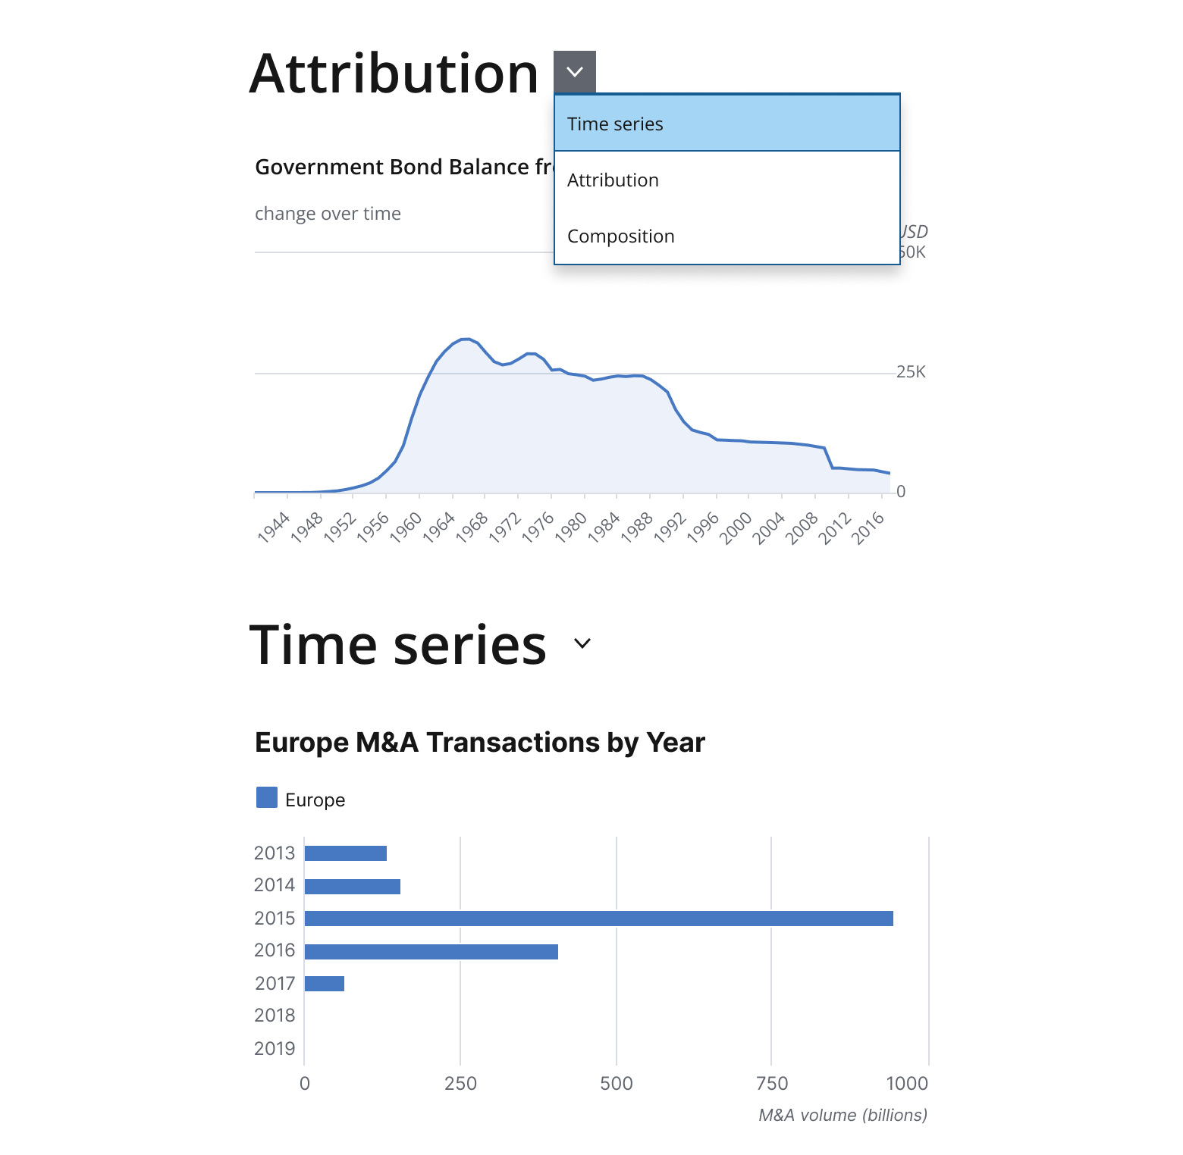Screen dimensions: 1183x1155
Task: Click the large Time series section heading
Action: pyautogui.click(x=398, y=646)
